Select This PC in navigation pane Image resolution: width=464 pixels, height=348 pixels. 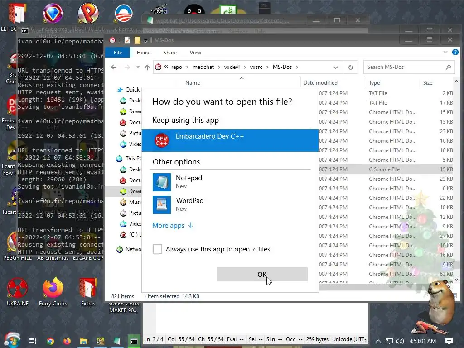click(129, 158)
